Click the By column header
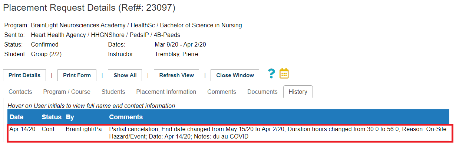Viewport: 456px width, 147px height. coord(70,117)
